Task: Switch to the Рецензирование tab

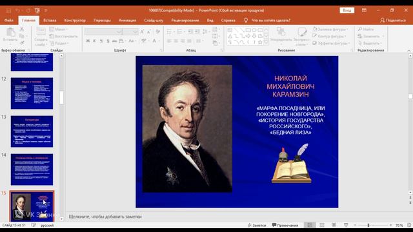Action: click(x=185, y=20)
